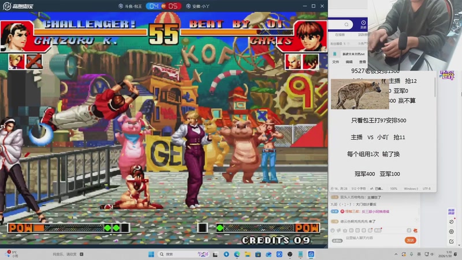Click the crown icon in chat toolbar
Image resolution: width=462 pixels, height=260 pixels.
coord(345,231)
